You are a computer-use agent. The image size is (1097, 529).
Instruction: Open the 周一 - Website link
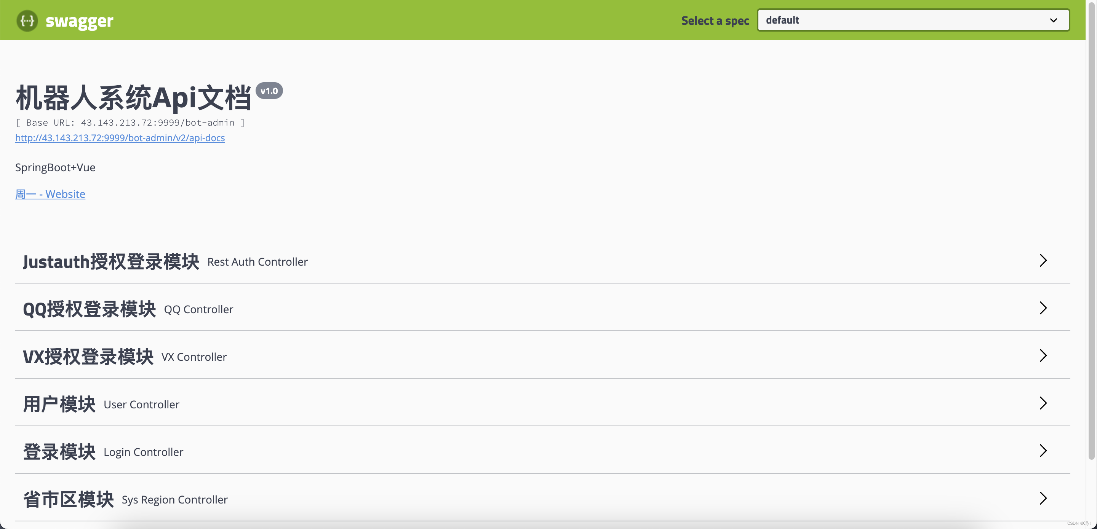(x=50, y=194)
